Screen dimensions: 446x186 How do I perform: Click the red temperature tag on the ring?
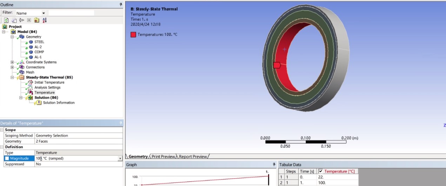[x=277, y=65]
